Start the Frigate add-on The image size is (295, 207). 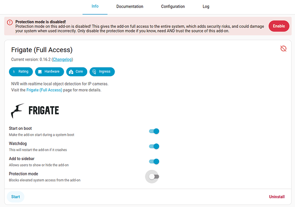pyautogui.click(x=15, y=197)
